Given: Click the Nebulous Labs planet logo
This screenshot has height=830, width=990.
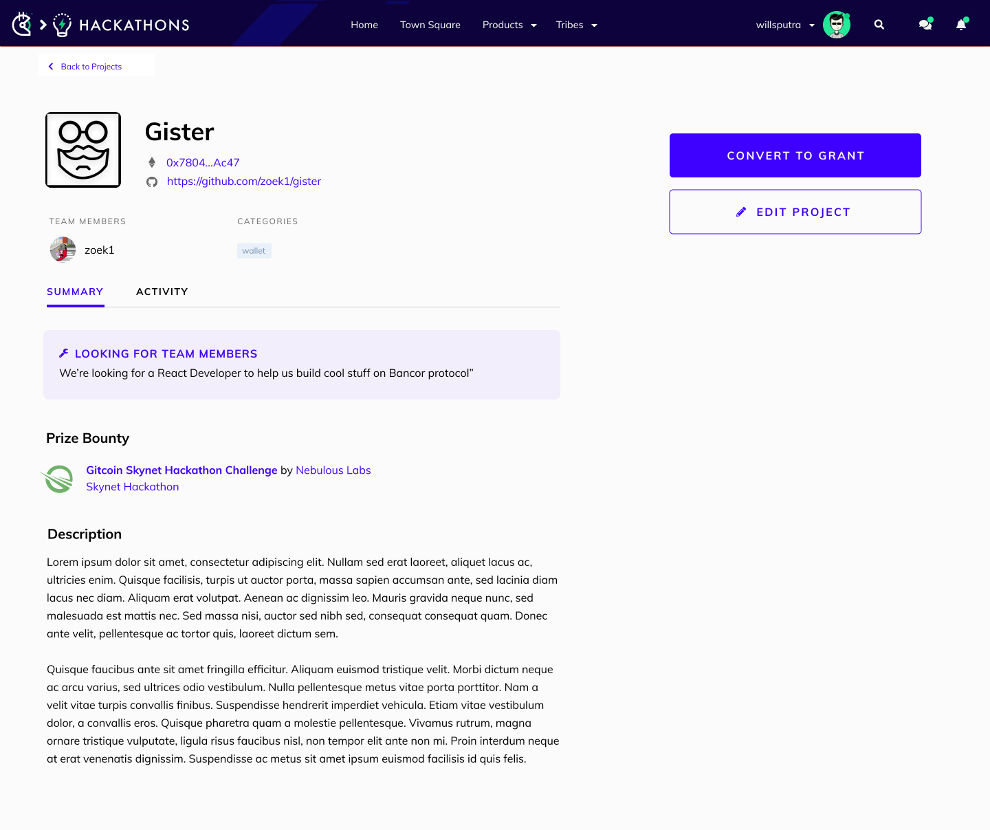Looking at the screenshot, I should (58, 479).
